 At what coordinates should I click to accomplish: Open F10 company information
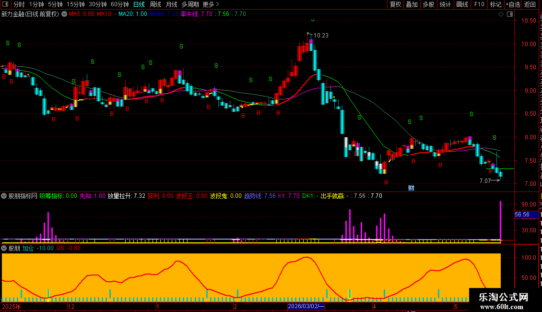479,4
